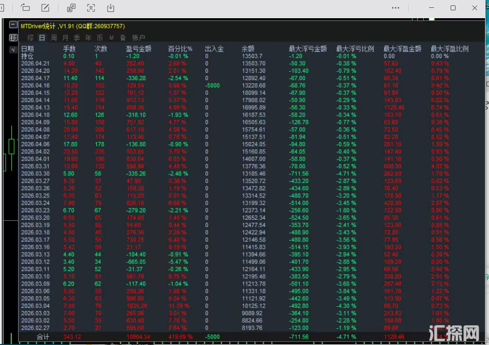Image resolution: width=489 pixels, height=345 pixels.
Task: Select the 2026.03.04 date row
Action: [35, 306]
